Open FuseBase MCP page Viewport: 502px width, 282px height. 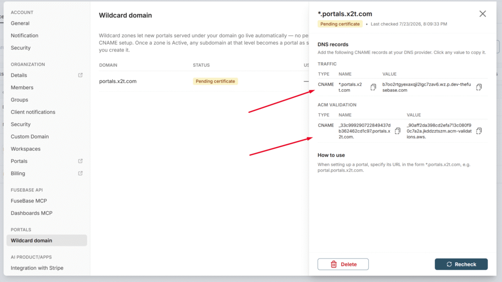point(29,201)
